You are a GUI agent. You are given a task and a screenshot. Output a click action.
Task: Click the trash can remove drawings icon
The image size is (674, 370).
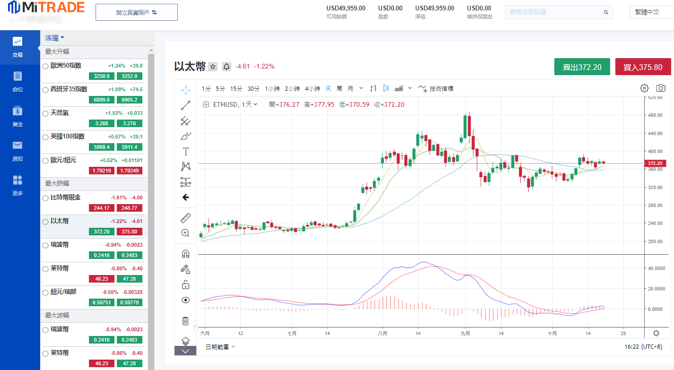[185, 321]
